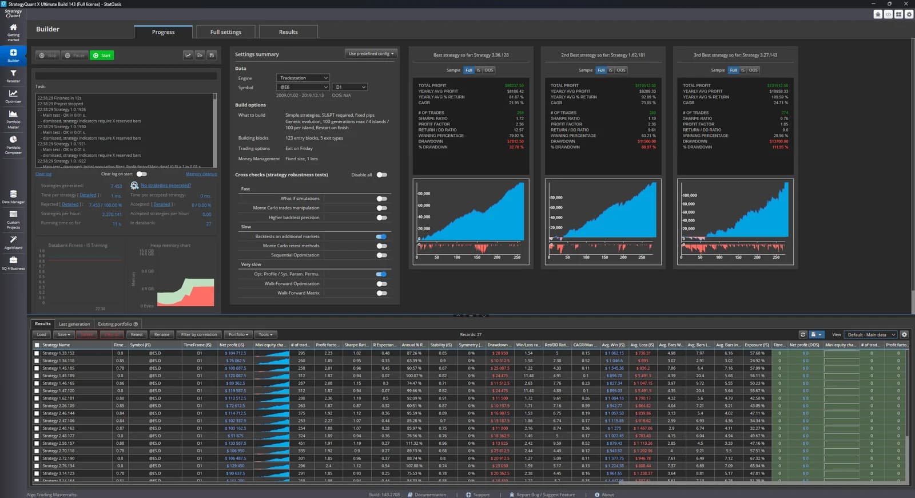
Task: Click the Pause button
Action: (x=75, y=56)
